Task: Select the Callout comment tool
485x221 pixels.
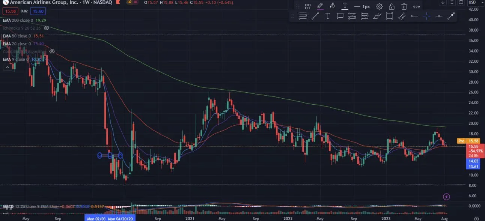Action: [340, 16]
